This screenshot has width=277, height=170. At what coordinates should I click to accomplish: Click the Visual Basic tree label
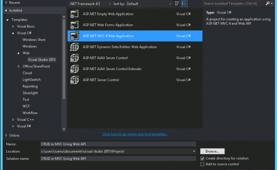click(x=26, y=26)
